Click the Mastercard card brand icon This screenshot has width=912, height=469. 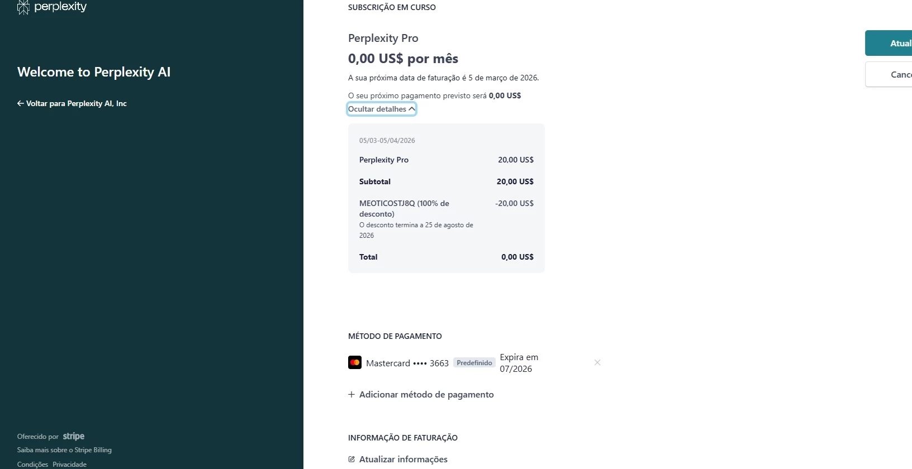(x=355, y=363)
